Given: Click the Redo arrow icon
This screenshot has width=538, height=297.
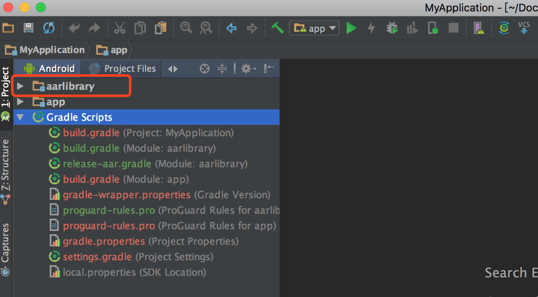Looking at the screenshot, I should click(95, 28).
